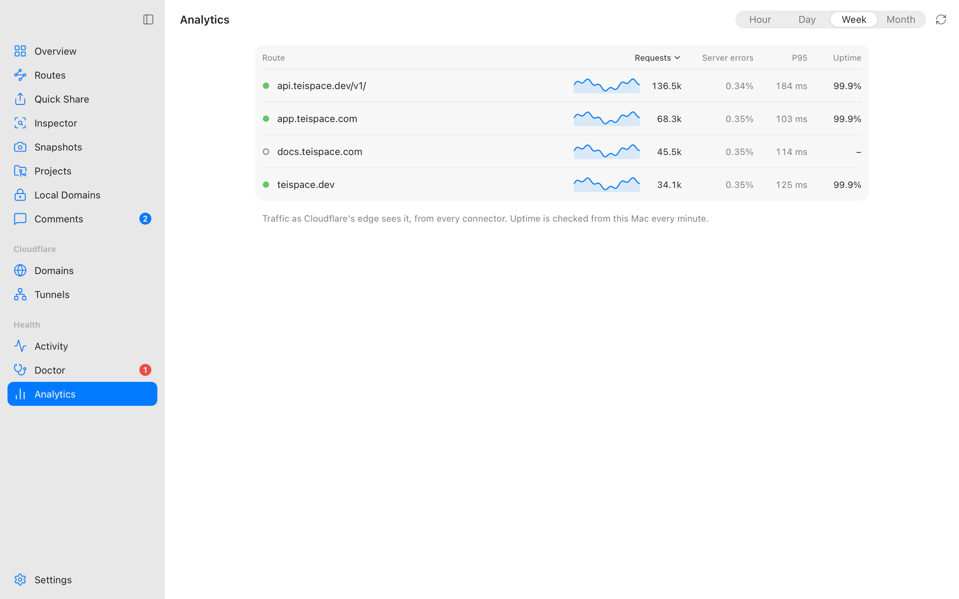Click the Quick Share upload icon
The width and height of the screenshot is (959, 599).
pyautogui.click(x=20, y=99)
